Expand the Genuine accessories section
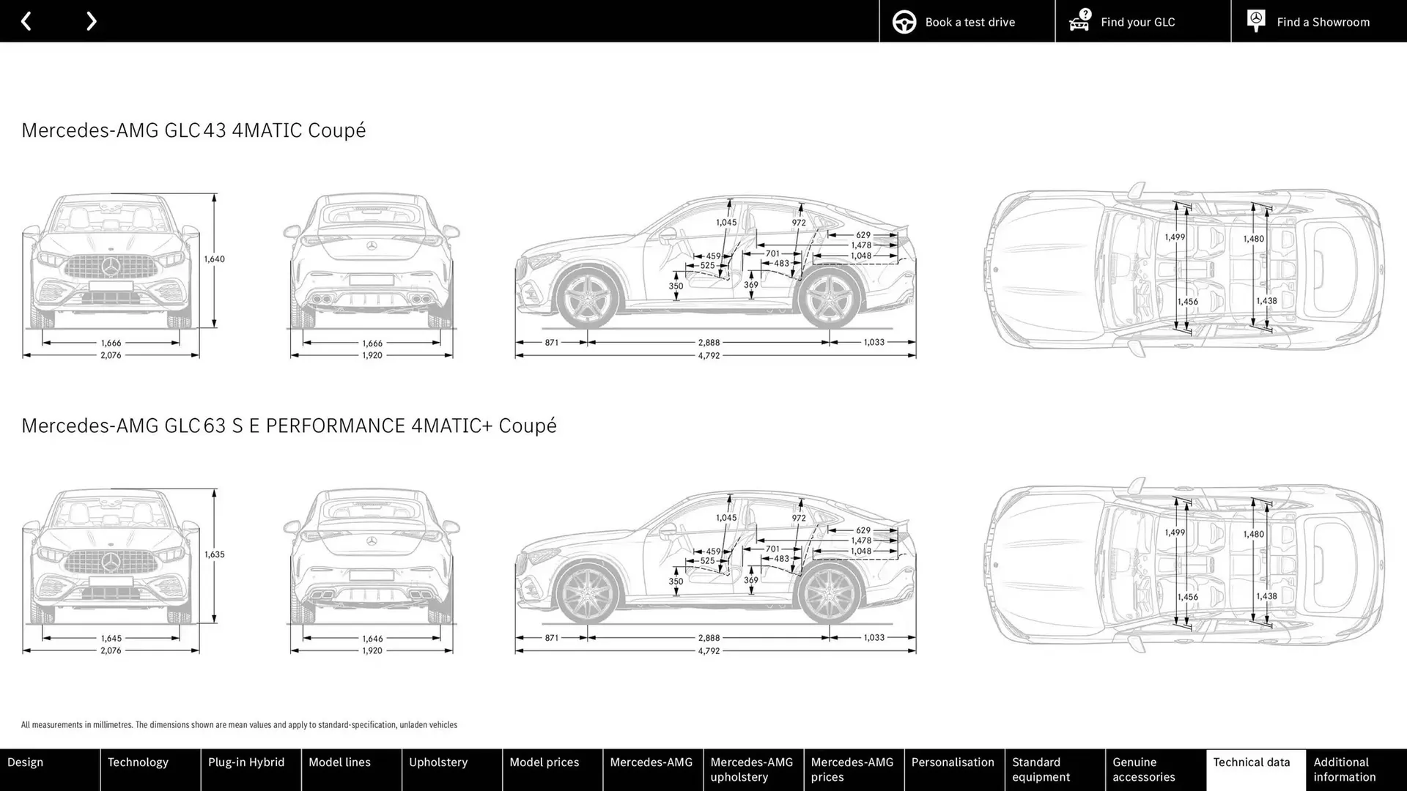1407x791 pixels. (x=1143, y=769)
